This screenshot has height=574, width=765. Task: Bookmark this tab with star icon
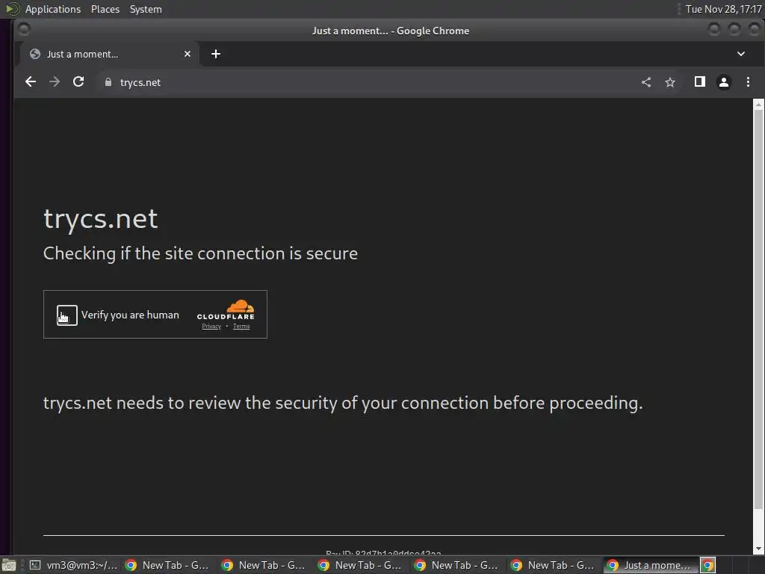click(670, 82)
